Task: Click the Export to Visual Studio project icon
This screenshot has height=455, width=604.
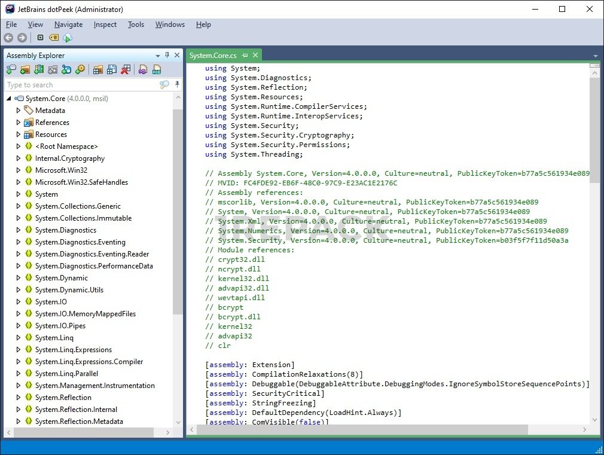Action: point(143,70)
